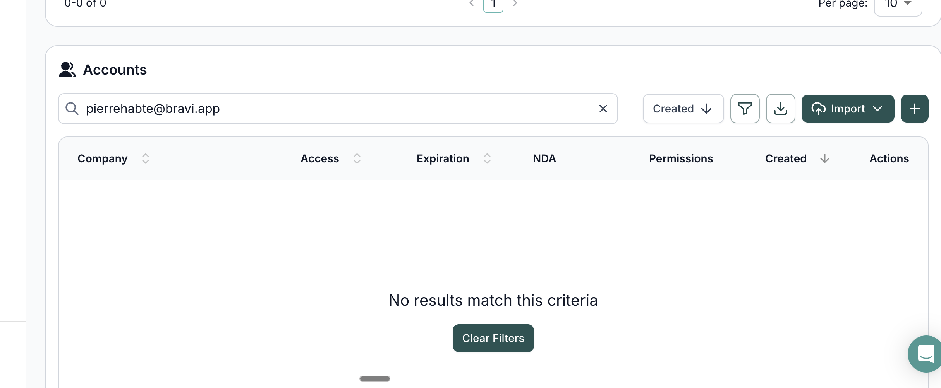Click the plus add account button
Screen dimensions: 941x388
pos(914,109)
